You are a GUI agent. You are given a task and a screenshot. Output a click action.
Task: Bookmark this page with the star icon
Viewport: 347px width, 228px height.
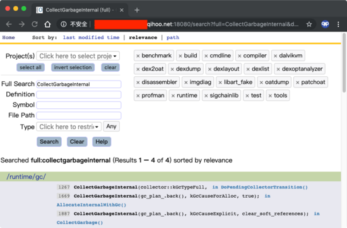(x=309, y=24)
